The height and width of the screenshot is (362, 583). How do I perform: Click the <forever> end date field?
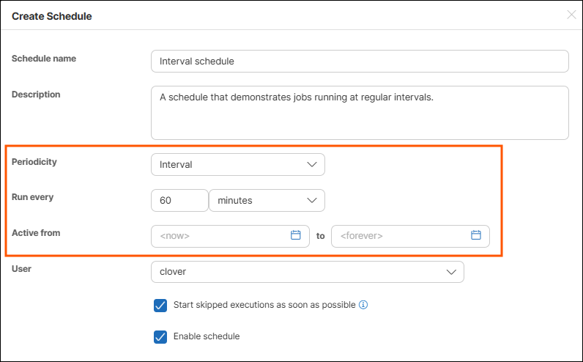[x=399, y=236]
